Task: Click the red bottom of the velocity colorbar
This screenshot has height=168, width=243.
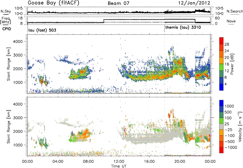Action: coord(221,150)
